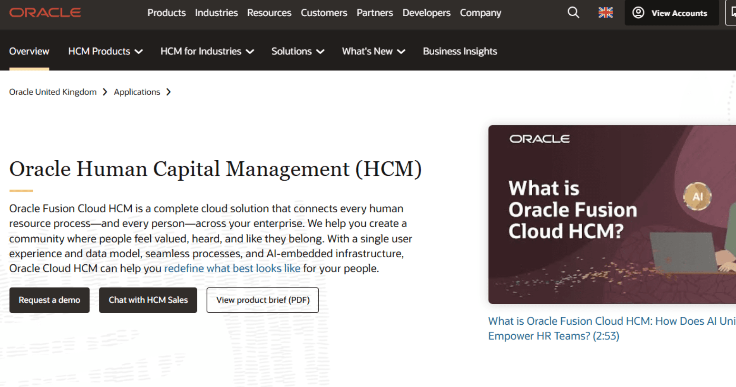Expand the What's New dropdown
This screenshot has height=387, width=736.
pos(373,51)
